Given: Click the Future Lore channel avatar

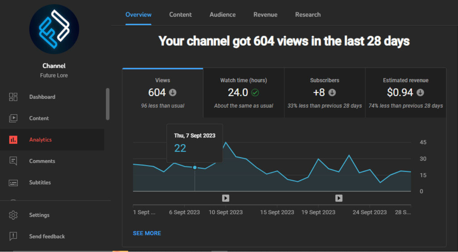Looking at the screenshot, I should coord(54,29).
